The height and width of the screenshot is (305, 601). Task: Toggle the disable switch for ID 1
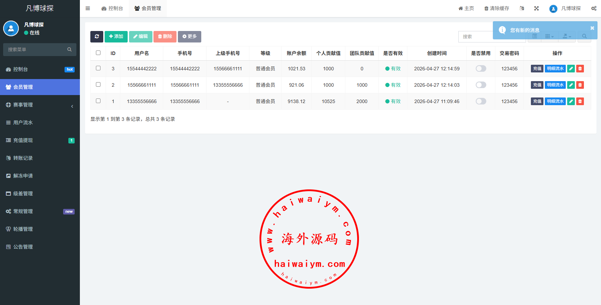pyautogui.click(x=481, y=101)
